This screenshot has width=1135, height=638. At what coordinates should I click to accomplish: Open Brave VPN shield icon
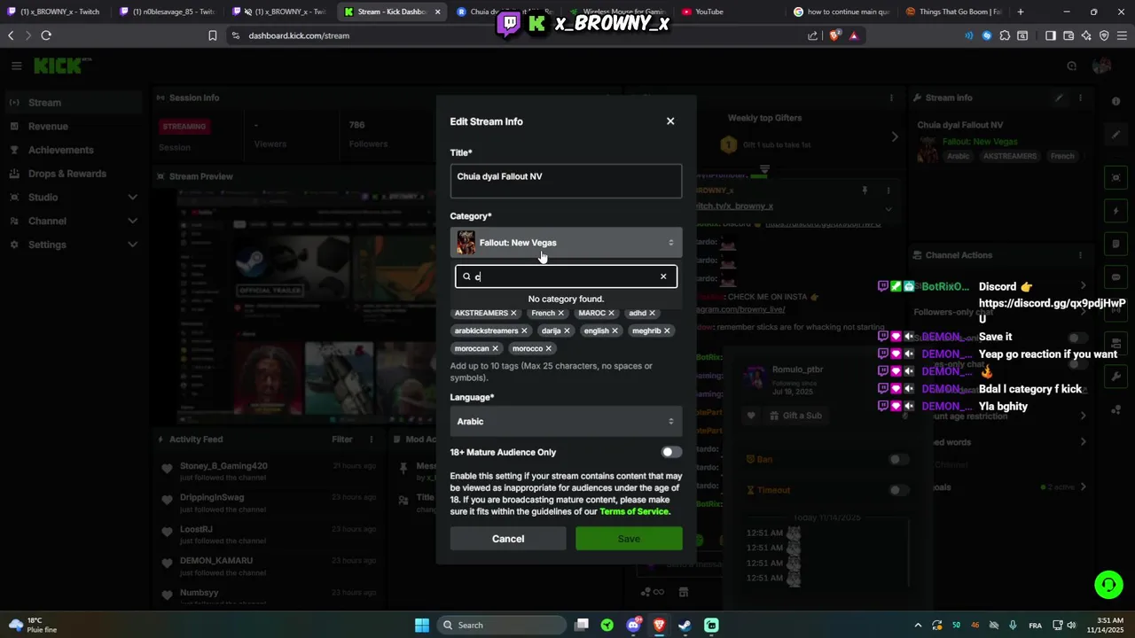1104,35
